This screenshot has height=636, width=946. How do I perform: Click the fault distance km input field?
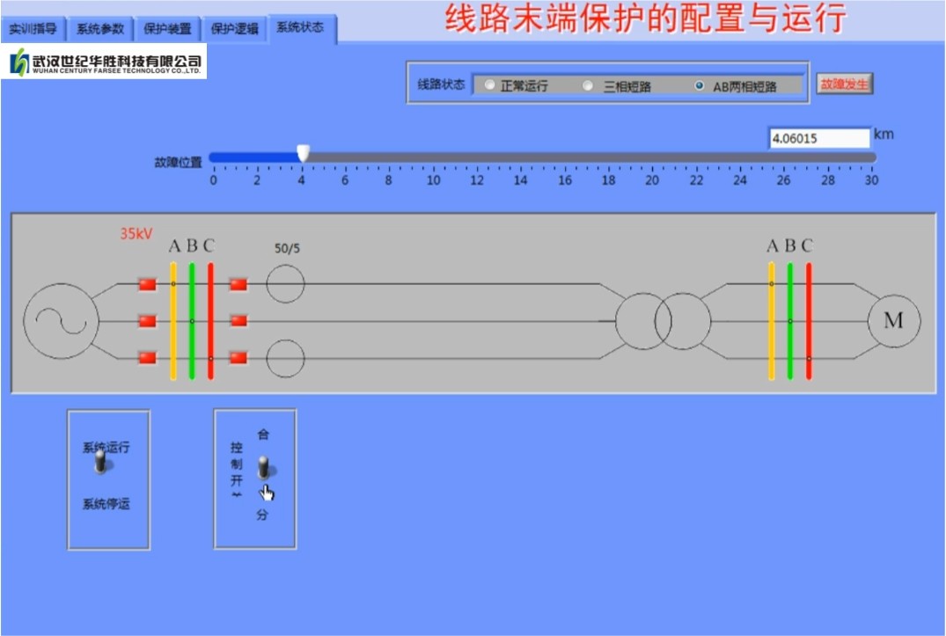coord(818,138)
